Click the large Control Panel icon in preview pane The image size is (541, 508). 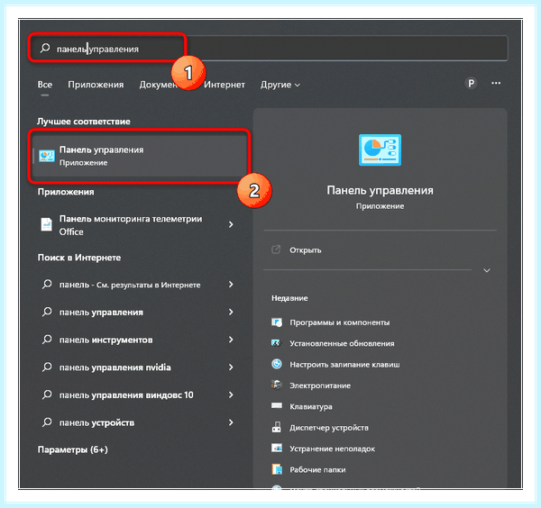[x=380, y=150]
